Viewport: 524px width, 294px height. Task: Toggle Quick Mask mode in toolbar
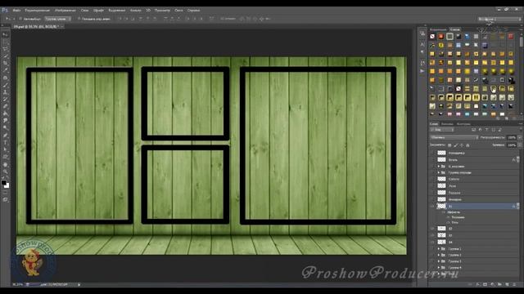(6, 193)
